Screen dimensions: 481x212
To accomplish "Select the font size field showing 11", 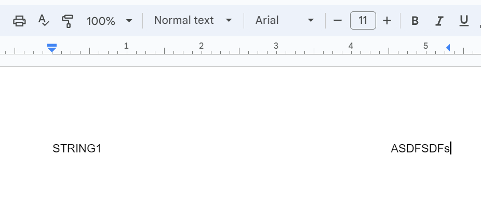I will (363, 21).
